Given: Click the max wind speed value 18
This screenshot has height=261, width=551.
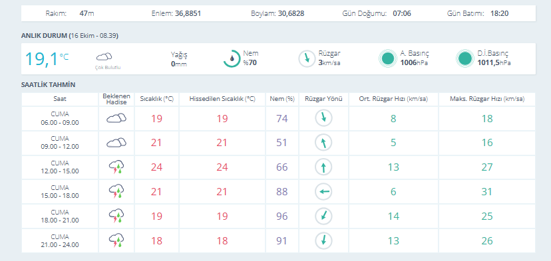Looking at the screenshot, I should (487, 119).
